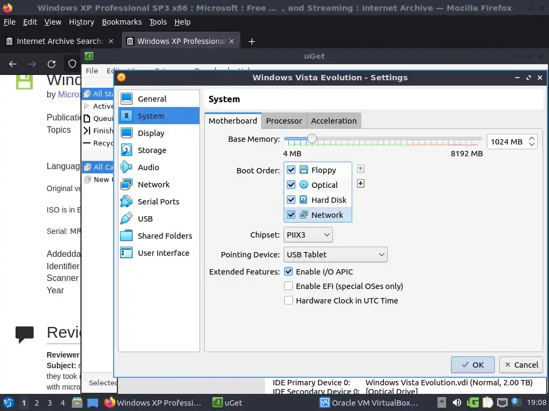Open the uGet File menu
The width and height of the screenshot is (549, 411).
coord(92,71)
